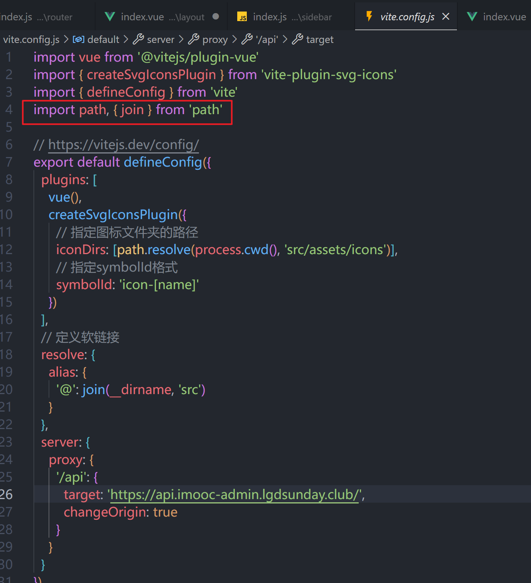The image size is (531, 583).
Task: Click the '/api' key on line 25
Action: [71, 477]
